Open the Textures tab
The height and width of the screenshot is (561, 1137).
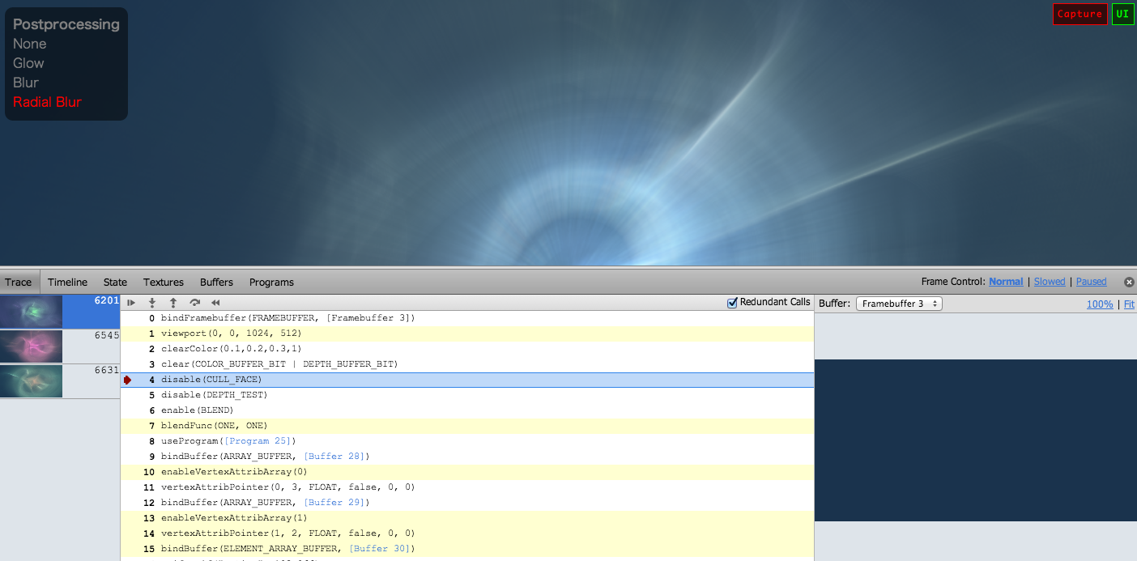pos(163,282)
